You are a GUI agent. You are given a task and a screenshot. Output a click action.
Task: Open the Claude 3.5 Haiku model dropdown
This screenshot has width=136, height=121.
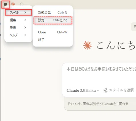[x=83, y=91]
